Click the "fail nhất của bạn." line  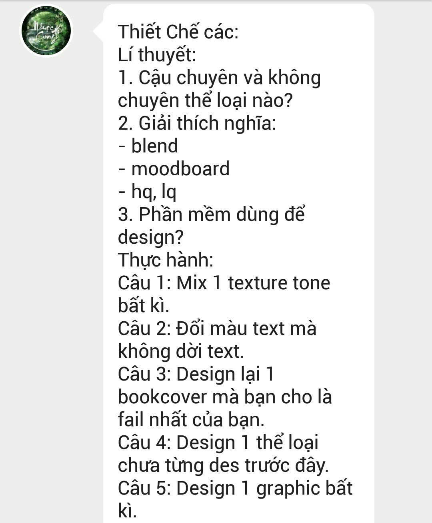191,420
